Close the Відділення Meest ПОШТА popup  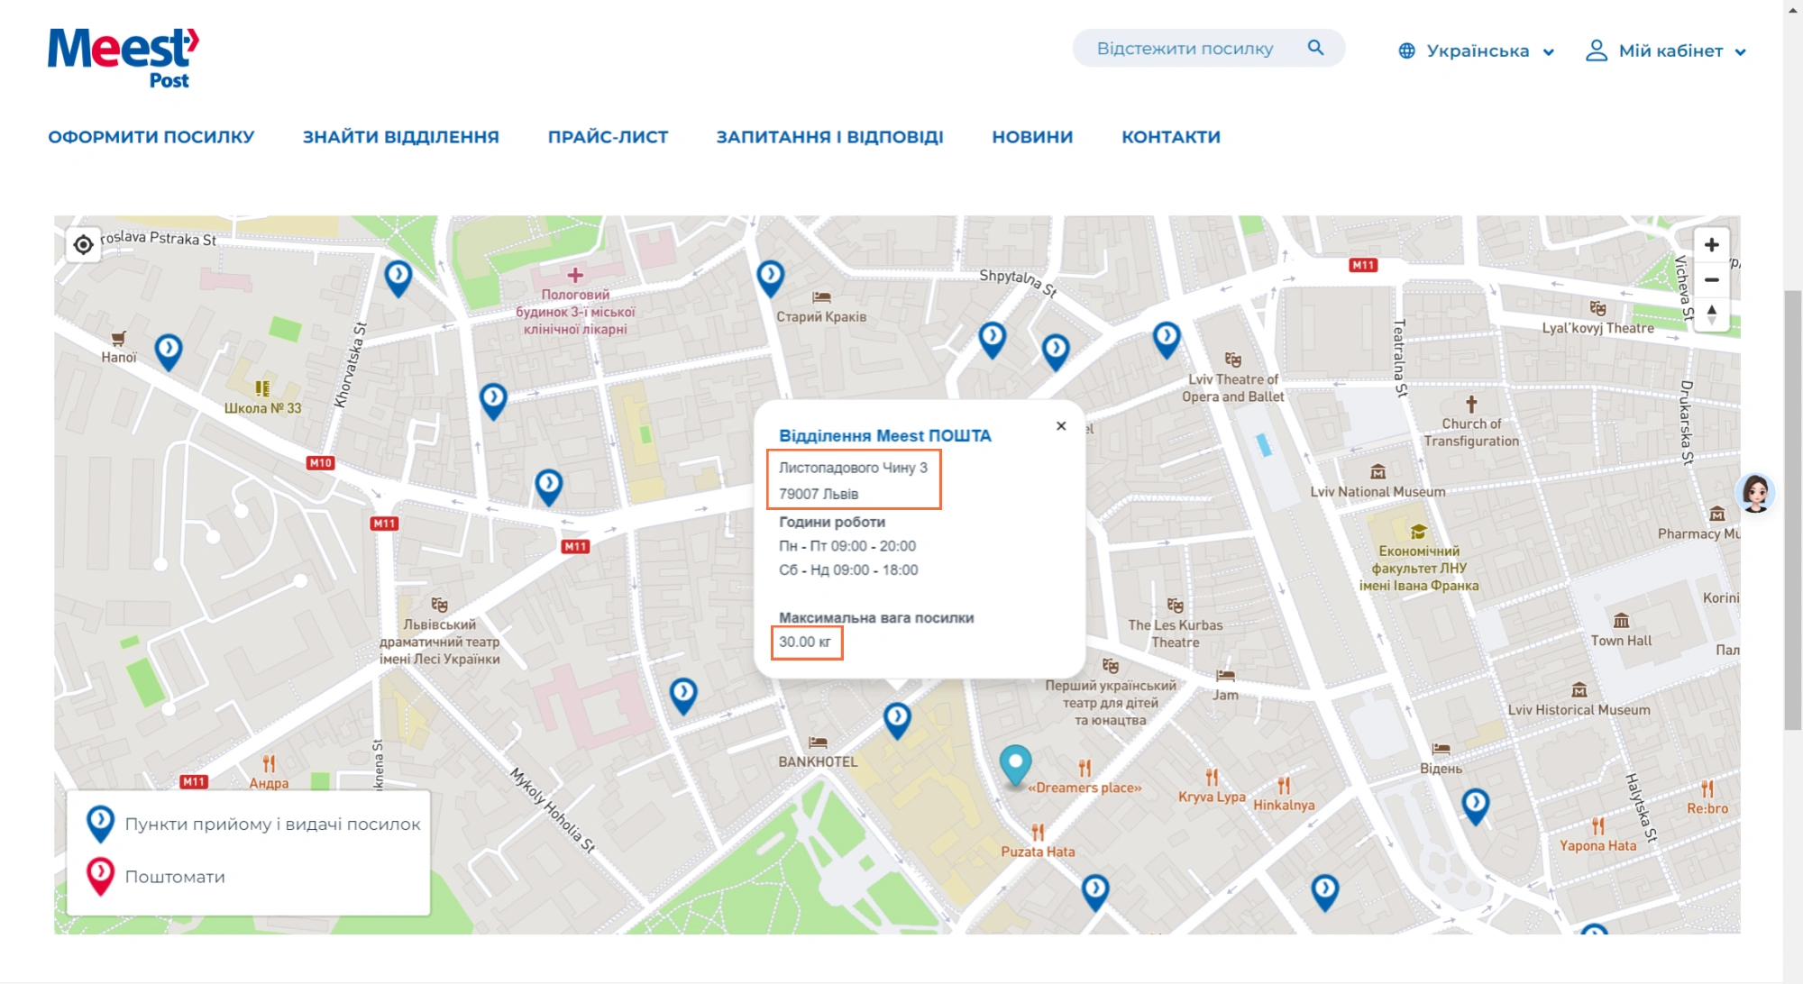pos(1061,426)
